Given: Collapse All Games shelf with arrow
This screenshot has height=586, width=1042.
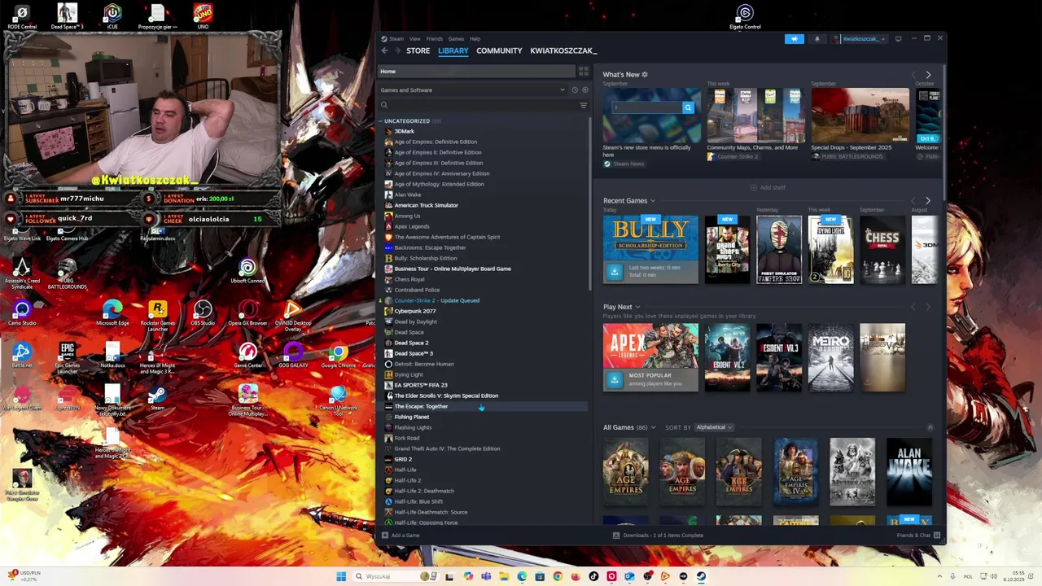Looking at the screenshot, I should point(930,427).
